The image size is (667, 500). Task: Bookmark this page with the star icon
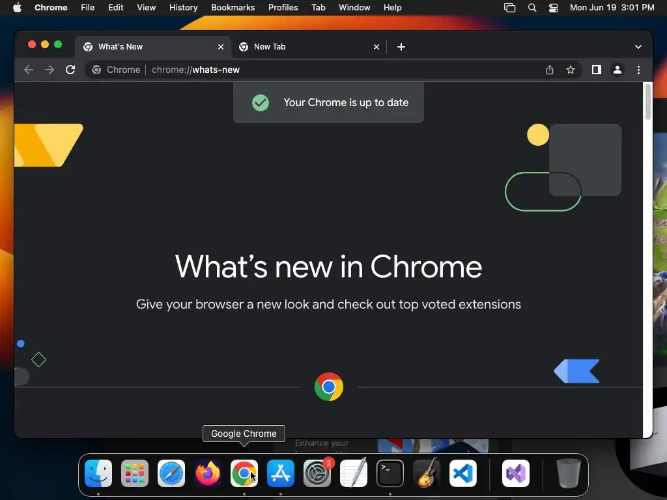(571, 70)
